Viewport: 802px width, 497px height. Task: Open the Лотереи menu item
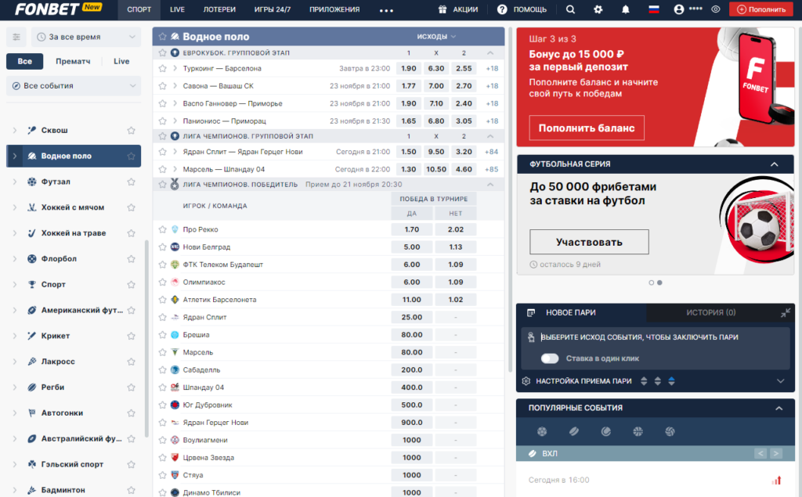click(219, 9)
